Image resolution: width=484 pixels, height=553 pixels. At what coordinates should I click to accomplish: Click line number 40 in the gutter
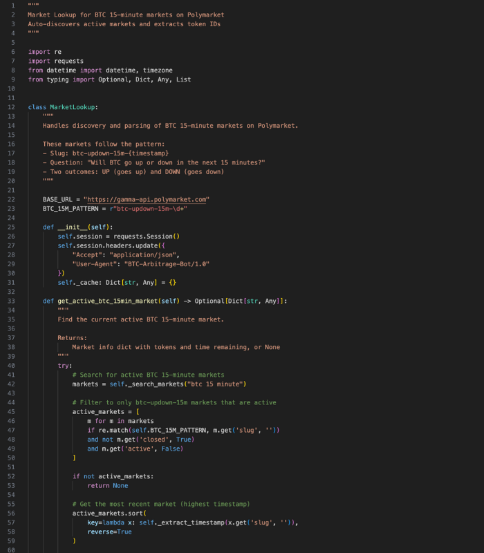[11, 366]
